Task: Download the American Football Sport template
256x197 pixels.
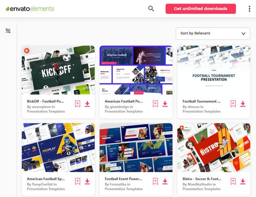Action: (87, 181)
